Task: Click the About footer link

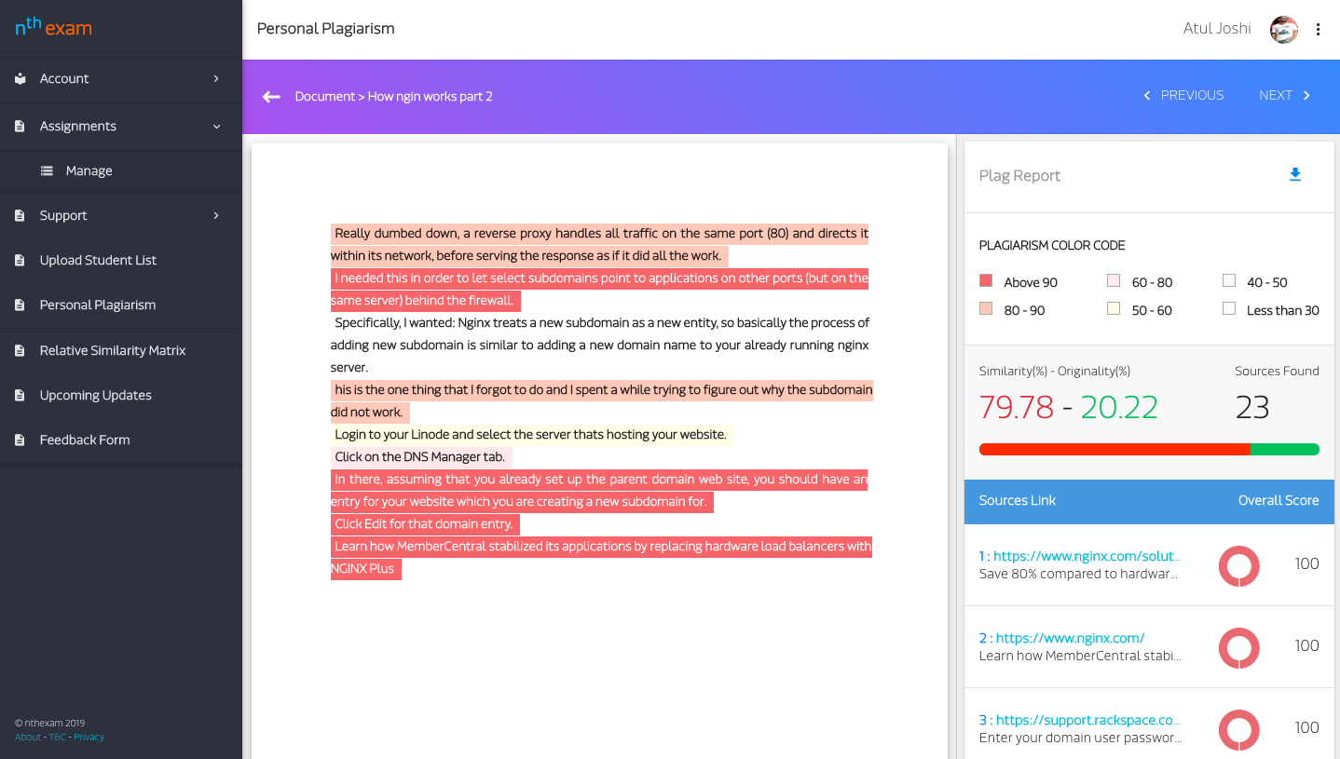Action: pos(28,738)
